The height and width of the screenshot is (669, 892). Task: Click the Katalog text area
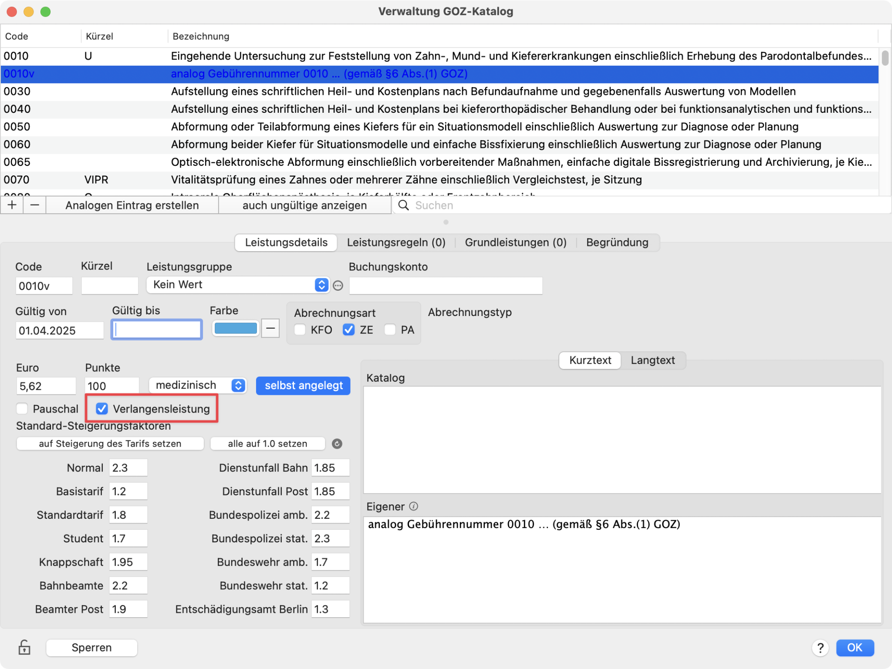tap(622, 440)
